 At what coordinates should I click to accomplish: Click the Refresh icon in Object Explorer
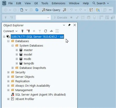pyautogui.click(x=45, y=31)
